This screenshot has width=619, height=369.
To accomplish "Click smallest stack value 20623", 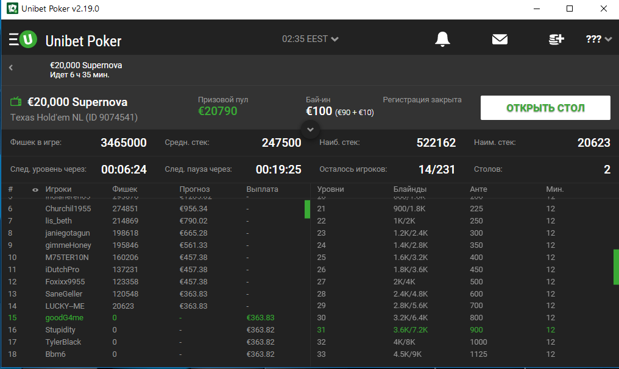I will [x=594, y=143].
